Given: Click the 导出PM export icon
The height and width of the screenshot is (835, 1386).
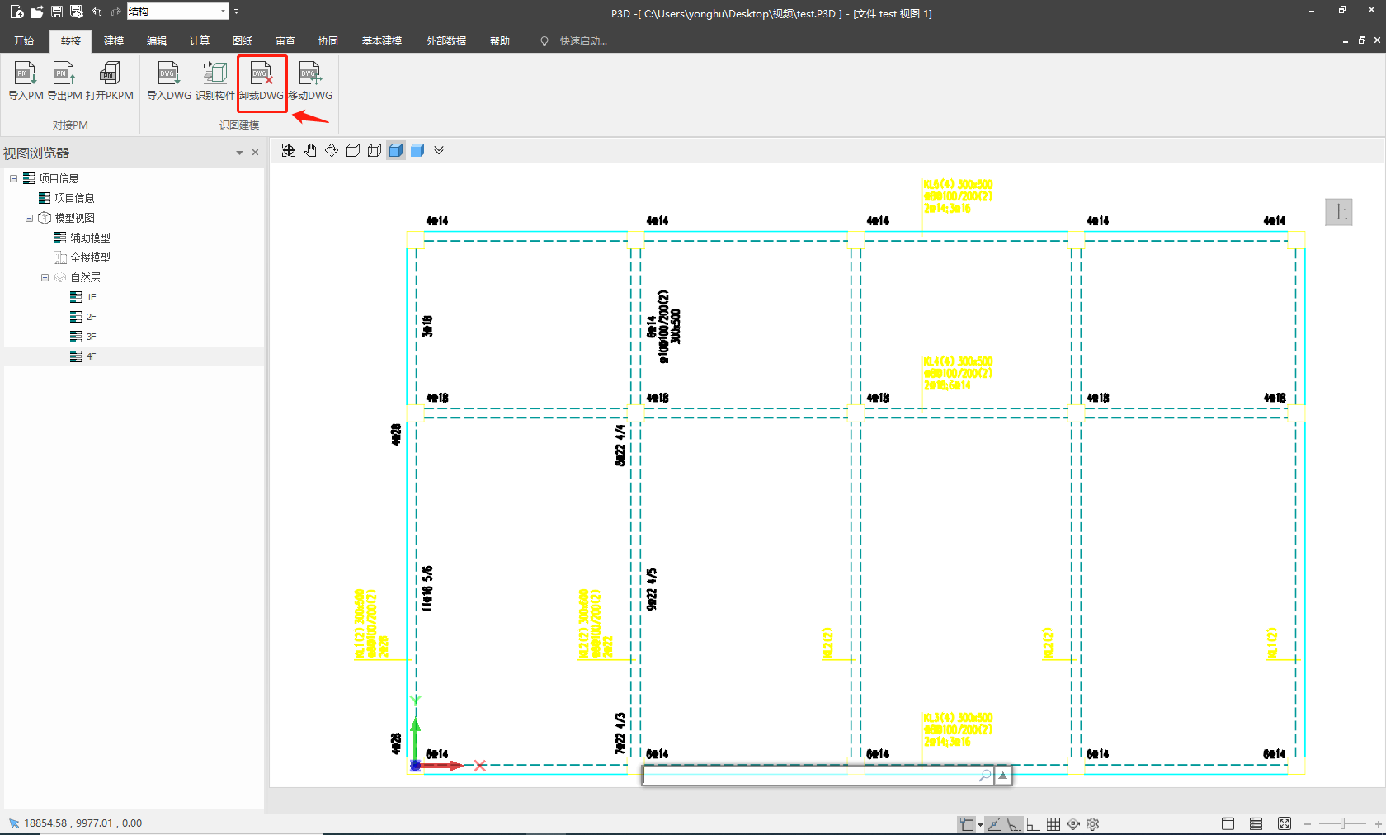Looking at the screenshot, I should (x=64, y=81).
